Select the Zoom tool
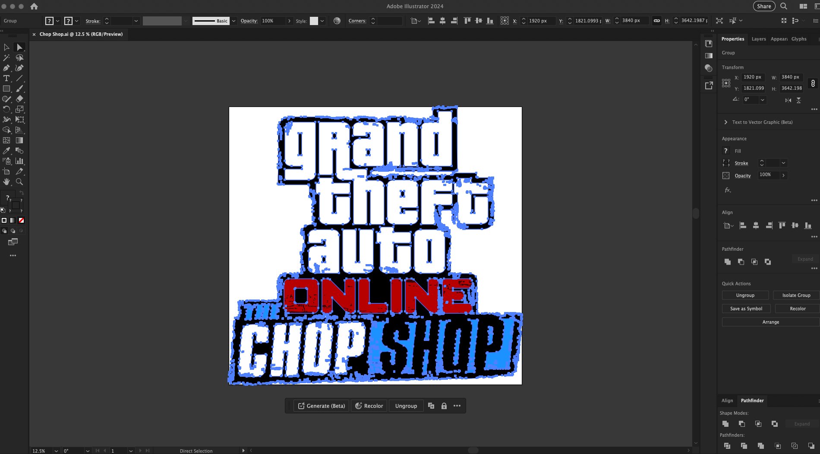Screen dimensions: 820x454 pyautogui.click(x=19, y=182)
